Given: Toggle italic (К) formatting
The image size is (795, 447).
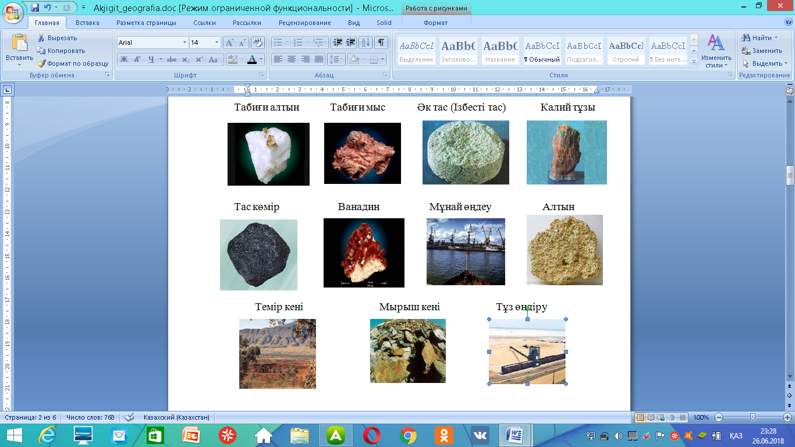Looking at the screenshot, I should coord(137,59).
